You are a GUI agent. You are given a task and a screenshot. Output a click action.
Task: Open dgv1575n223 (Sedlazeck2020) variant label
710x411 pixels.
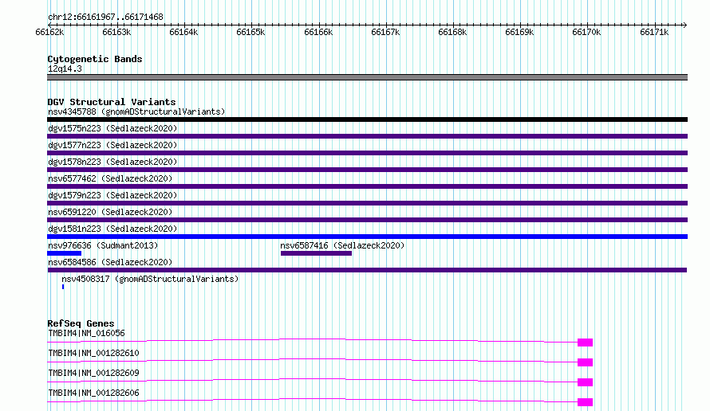coord(112,128)
